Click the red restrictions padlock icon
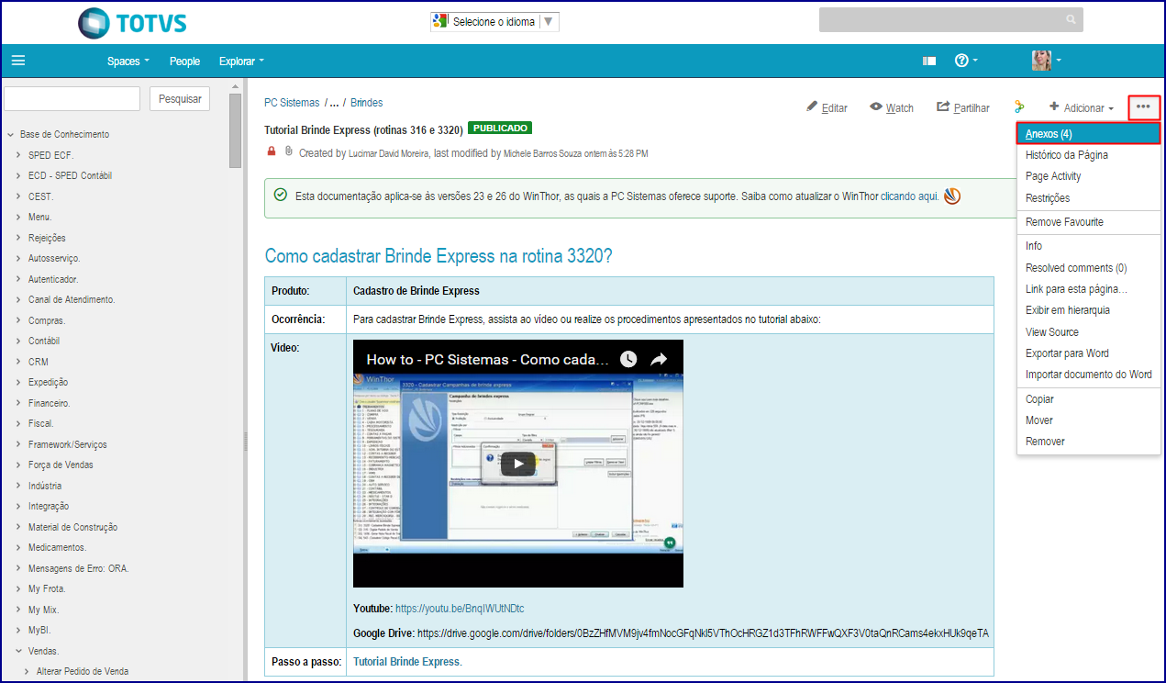 tap(272, 151)
